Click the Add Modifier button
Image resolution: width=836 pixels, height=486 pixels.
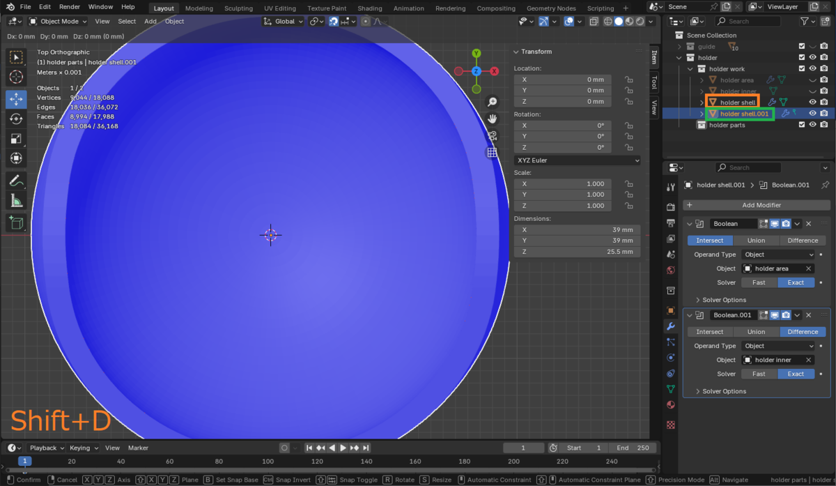[x=757, y=205]
